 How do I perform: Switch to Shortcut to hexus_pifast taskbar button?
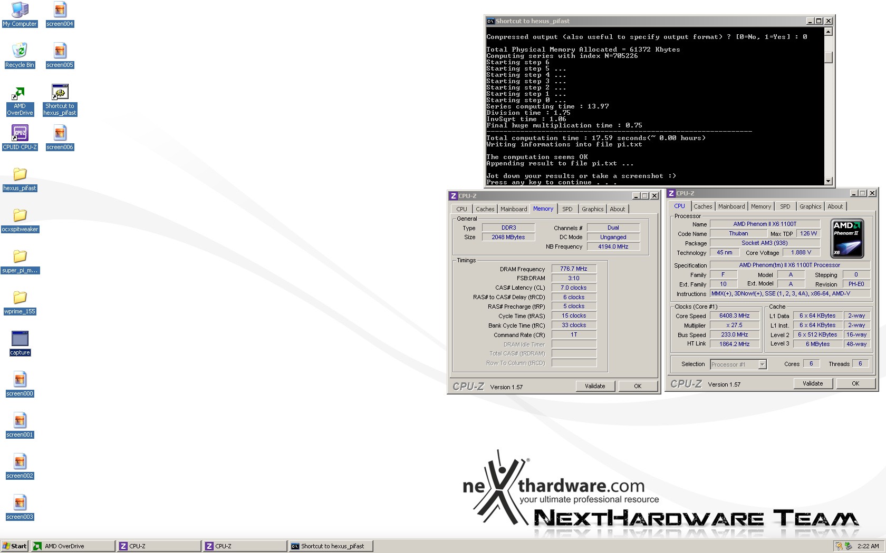pyautogui.click(x=331, y=546)
